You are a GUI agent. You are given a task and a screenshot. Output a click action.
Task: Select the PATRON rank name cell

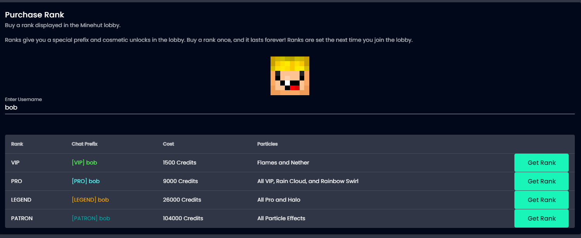(22, 218)
